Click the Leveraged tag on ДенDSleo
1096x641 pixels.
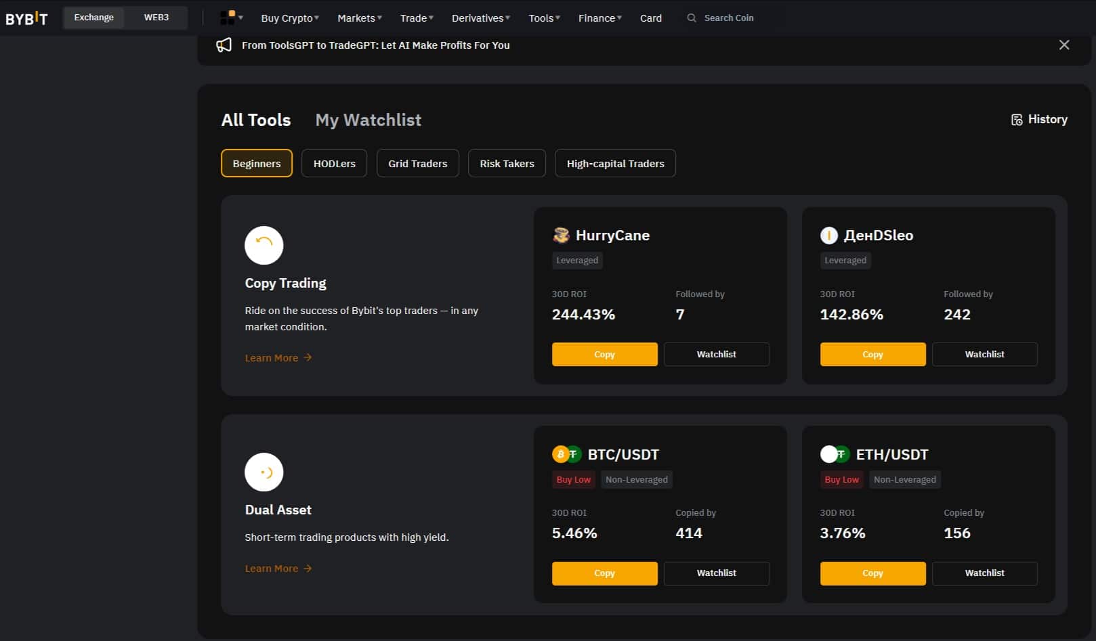point(845,261)
